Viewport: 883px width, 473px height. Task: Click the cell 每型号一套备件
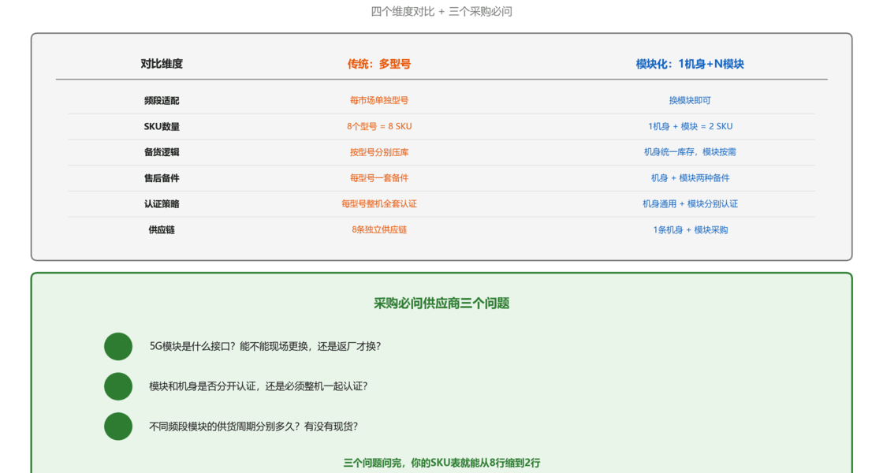[x=379, y=178]
